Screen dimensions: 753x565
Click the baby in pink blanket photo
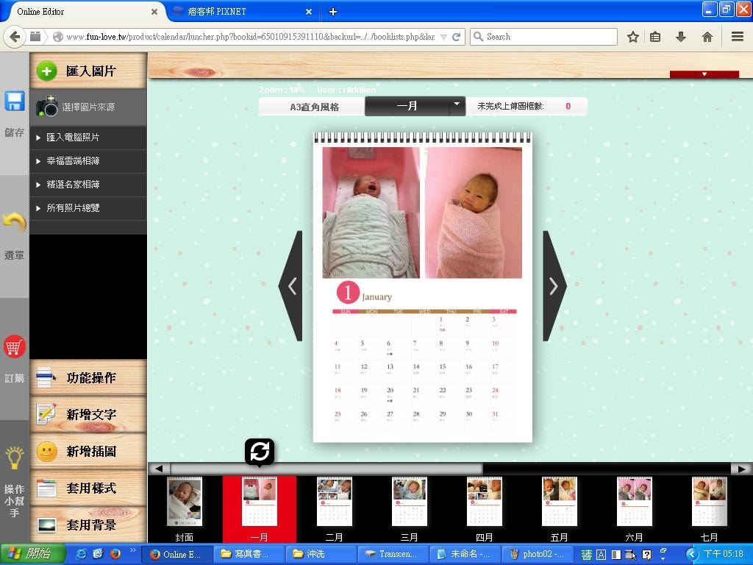(x=473, y=213)
